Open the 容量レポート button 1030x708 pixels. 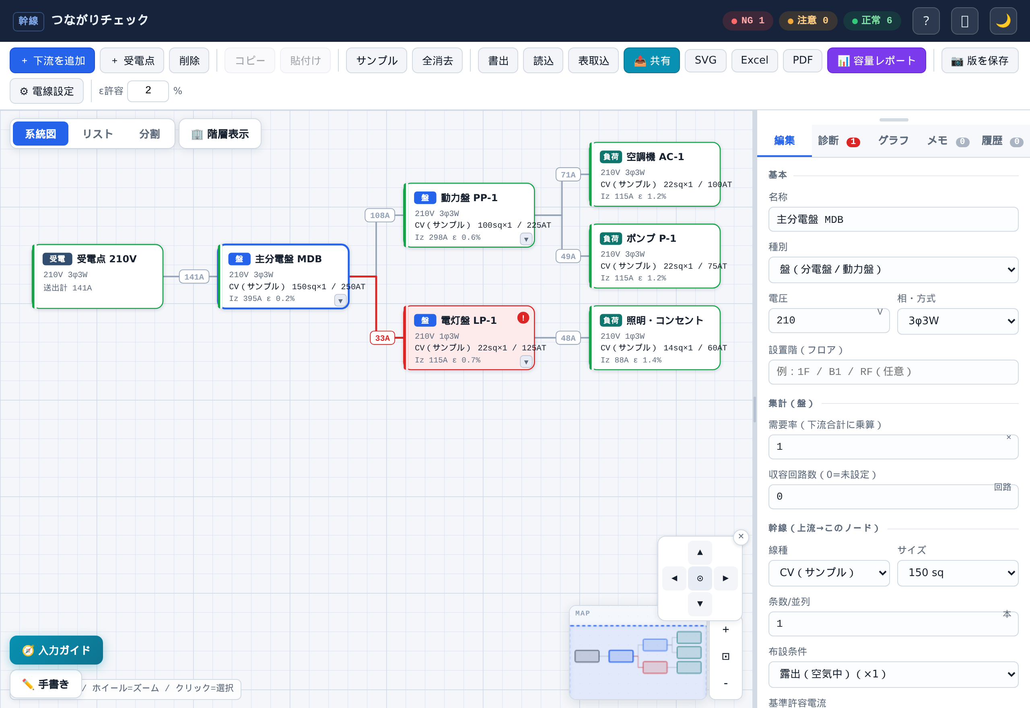point(876,60)
